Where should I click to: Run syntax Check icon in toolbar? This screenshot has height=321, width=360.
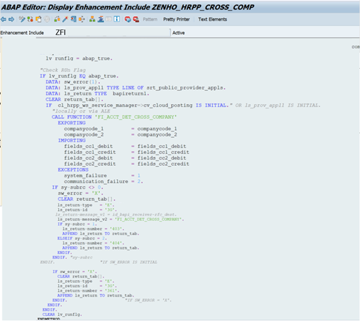pyautogui.click(x=57, y=19)
